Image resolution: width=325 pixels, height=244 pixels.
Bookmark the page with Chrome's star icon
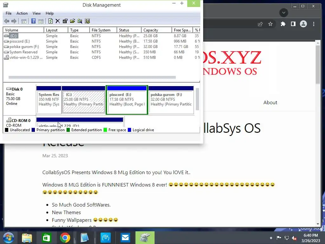(x=270, y=24)
